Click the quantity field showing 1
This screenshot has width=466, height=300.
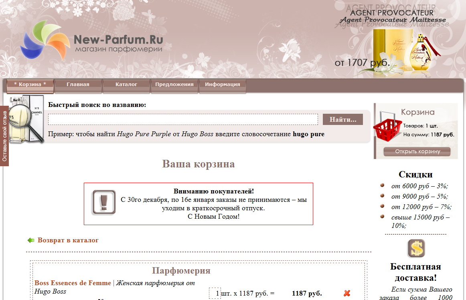tap(215, 293)
